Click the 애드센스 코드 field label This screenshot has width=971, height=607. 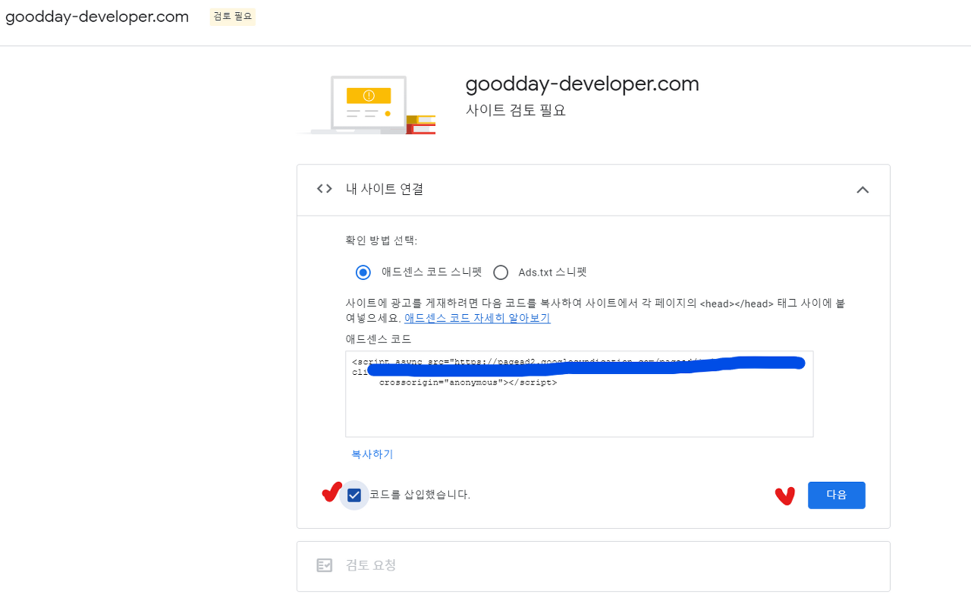point(379,339)
